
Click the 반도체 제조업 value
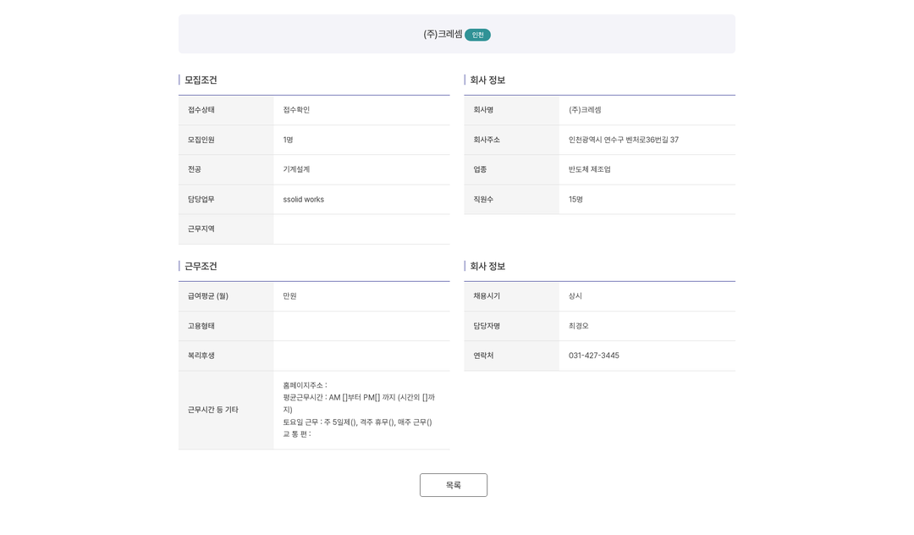(589, 169)
